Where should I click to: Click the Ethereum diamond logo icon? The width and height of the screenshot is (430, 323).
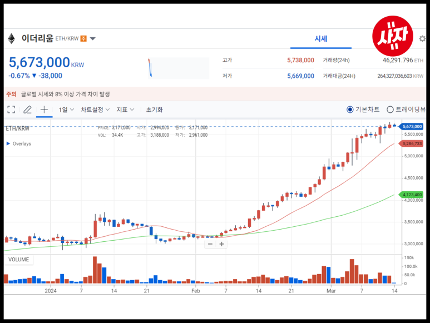pyautogui.click(x=12, y=38)
